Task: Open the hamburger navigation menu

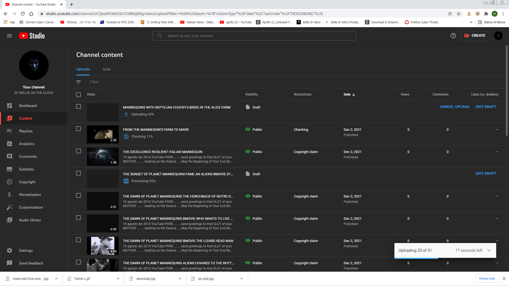Action: [10, 36]
